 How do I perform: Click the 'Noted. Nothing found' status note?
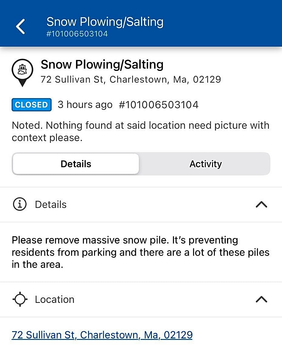pos(140,131)
